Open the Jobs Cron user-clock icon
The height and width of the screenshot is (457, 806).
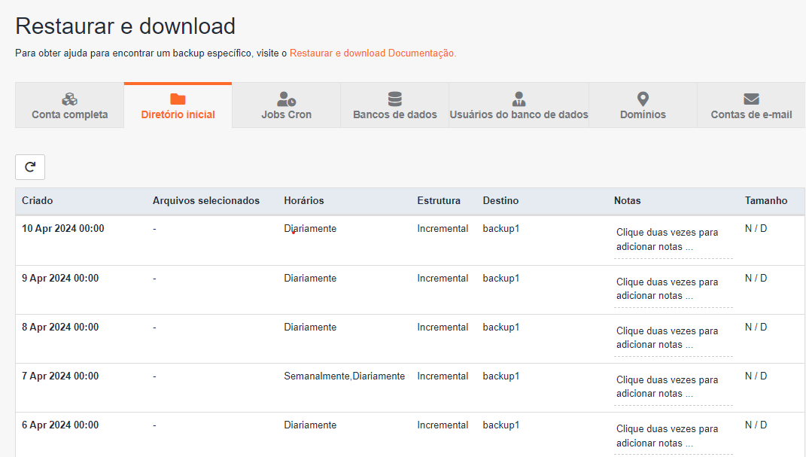pos(286,99)
